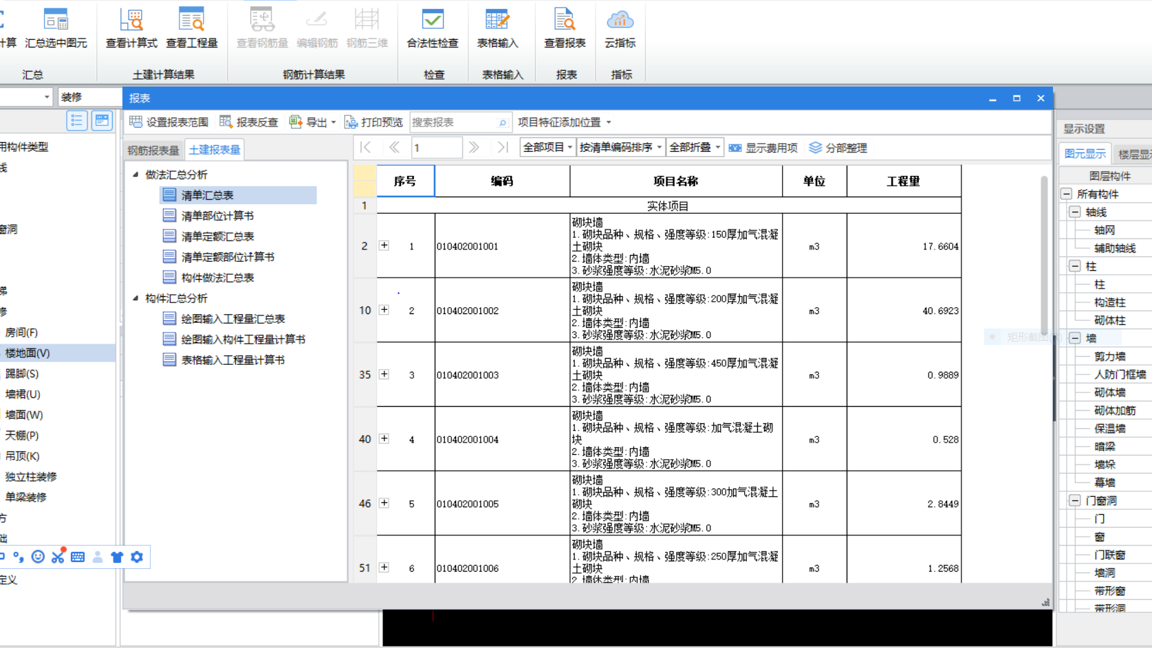The image size is (1152, 648).
Task: Click the smiley emoji toolbar icon
Action: (38, 557)
